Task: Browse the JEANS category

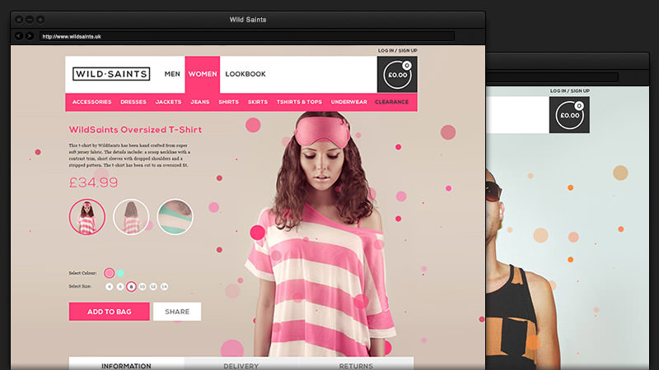Action: click(200, 102)
